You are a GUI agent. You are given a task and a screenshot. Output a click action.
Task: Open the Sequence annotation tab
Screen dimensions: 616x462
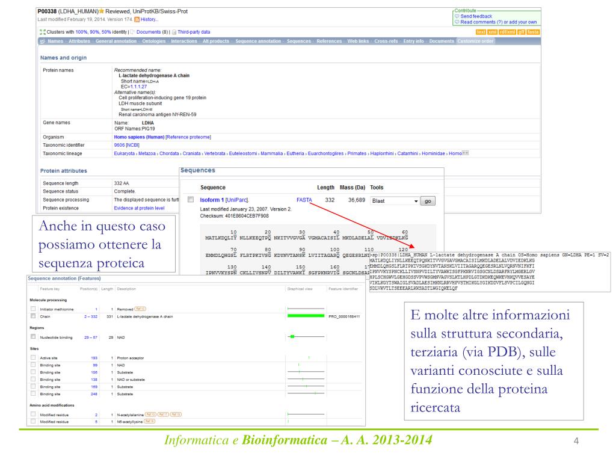click(258, 41)
